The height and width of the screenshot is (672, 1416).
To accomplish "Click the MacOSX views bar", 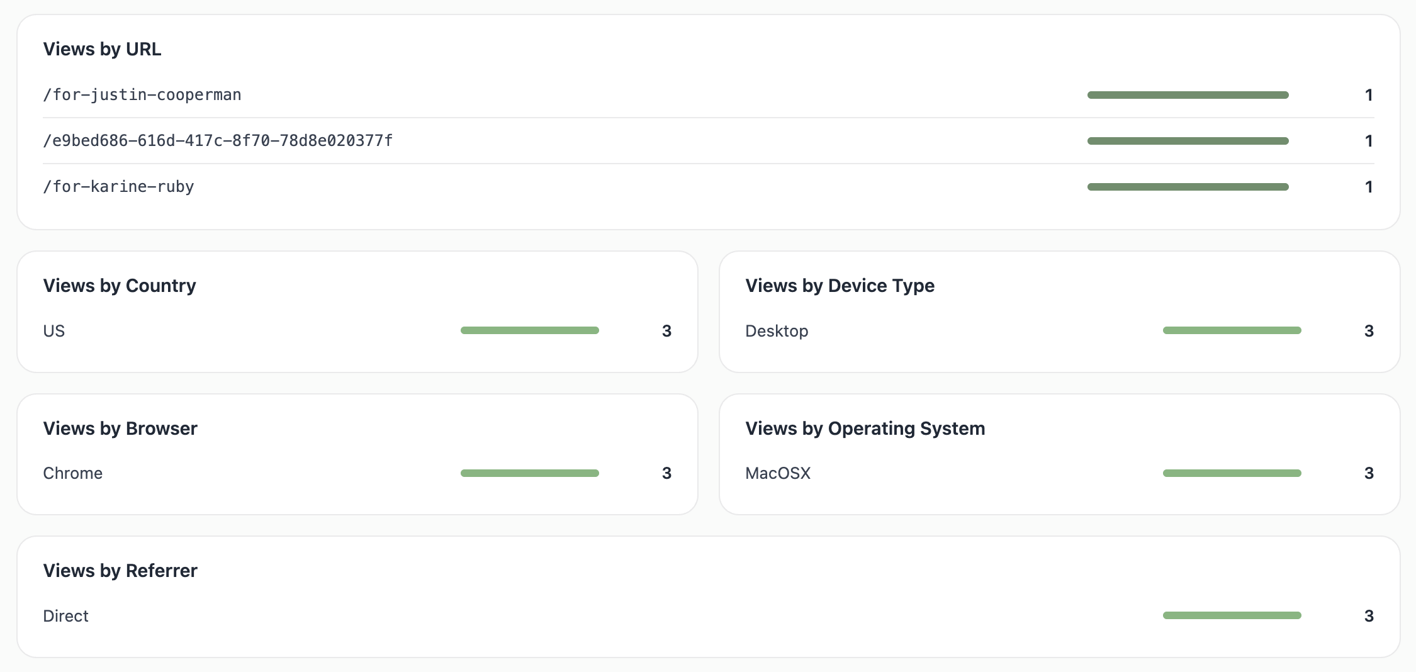I will tap(1232, 473).
